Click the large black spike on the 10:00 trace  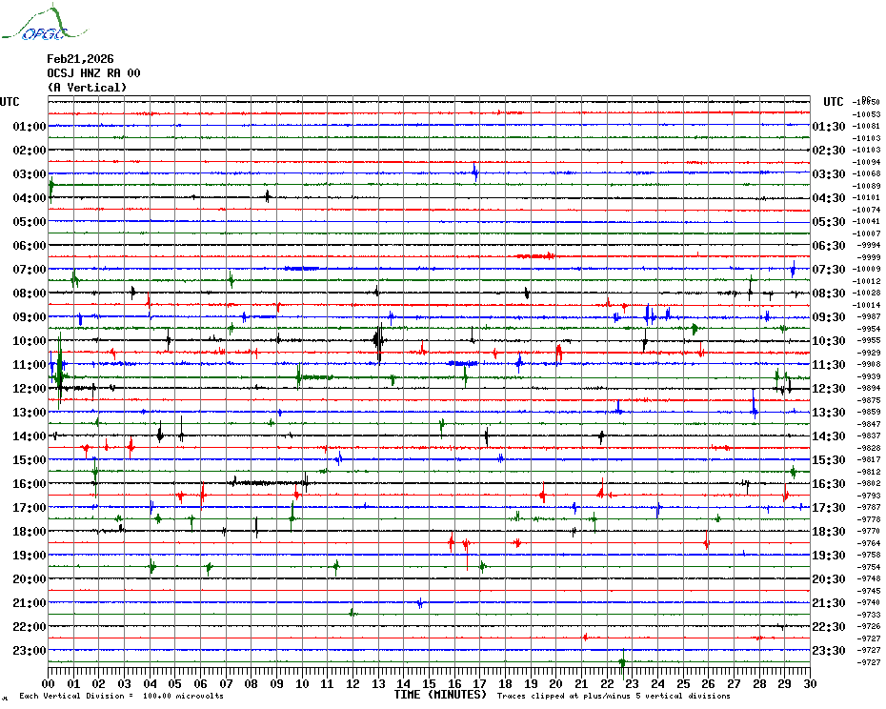(378, 339)
